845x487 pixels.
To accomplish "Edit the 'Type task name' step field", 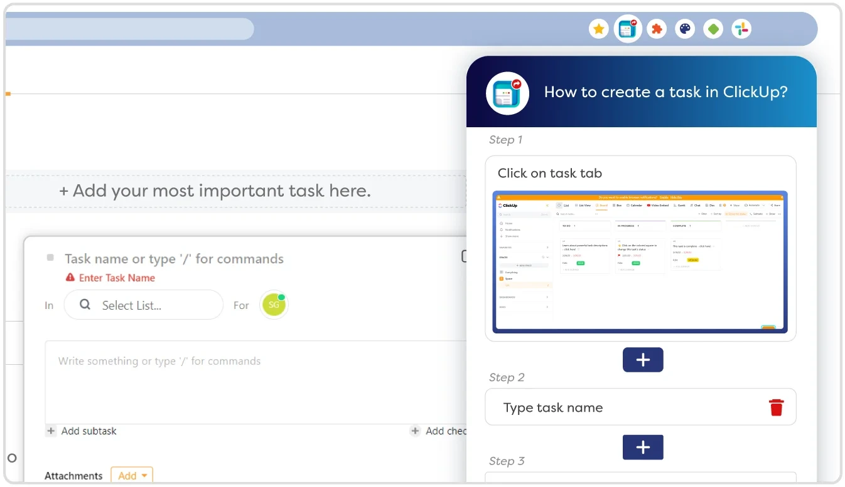I will (x=640, y=407).
